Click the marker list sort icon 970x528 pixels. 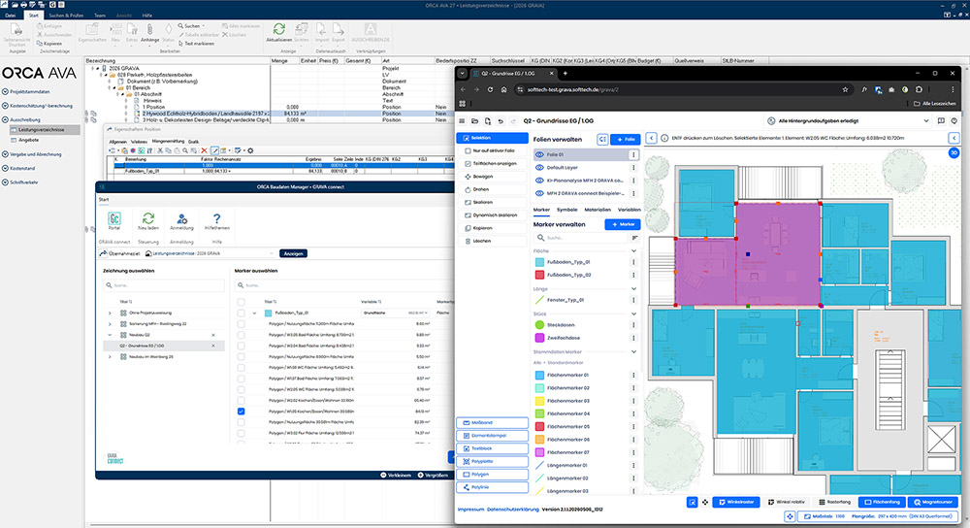coord(634,238)
